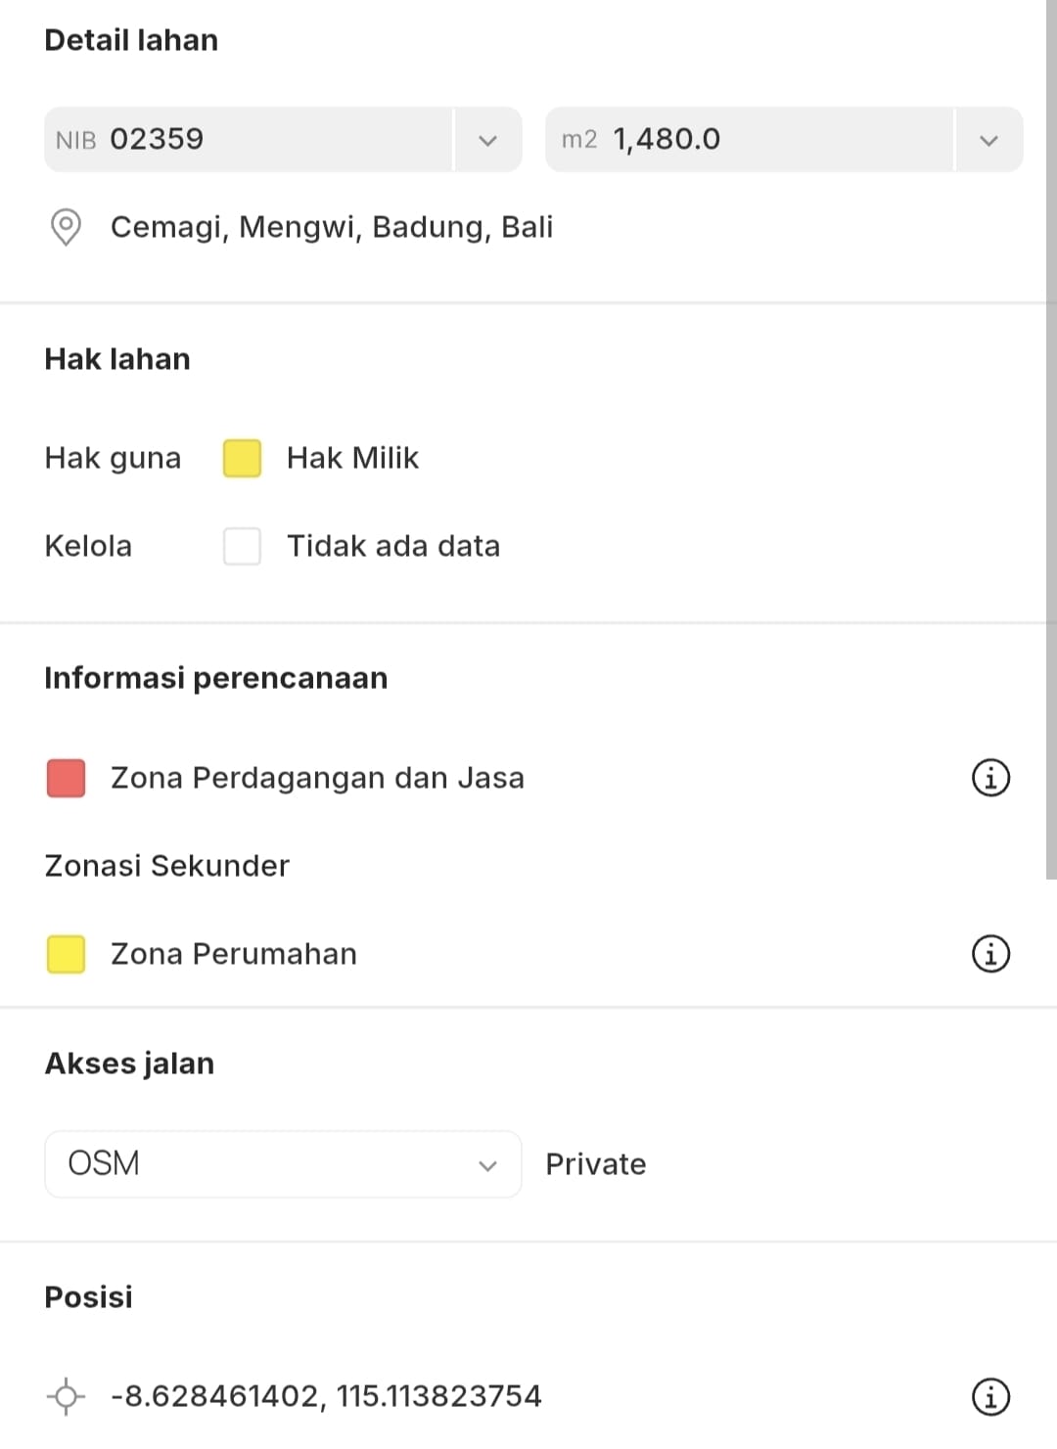Screen dimensions: 1057x1449
Task: Click the NIB 02359 field
Action: (x=250, y=140)
